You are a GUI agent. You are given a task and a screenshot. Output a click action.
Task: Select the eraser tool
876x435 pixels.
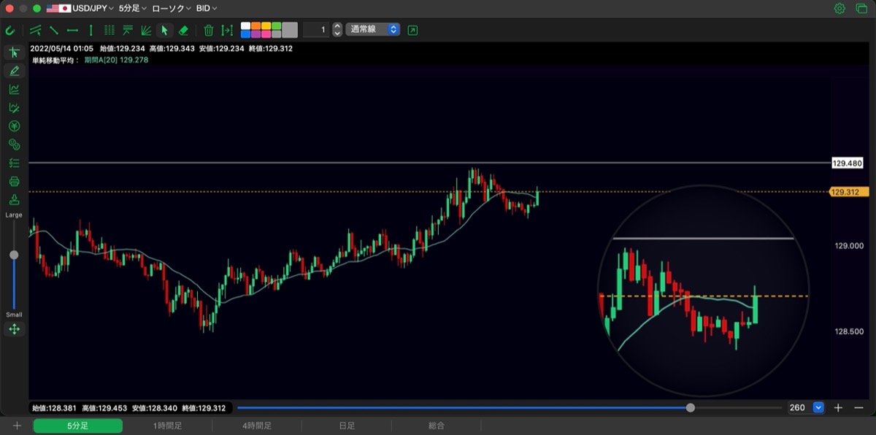183,30
